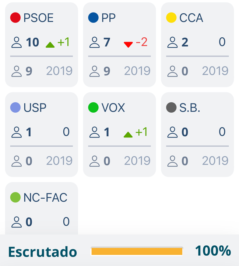Click the yellow CCA party color dot

tap(171, 18)
